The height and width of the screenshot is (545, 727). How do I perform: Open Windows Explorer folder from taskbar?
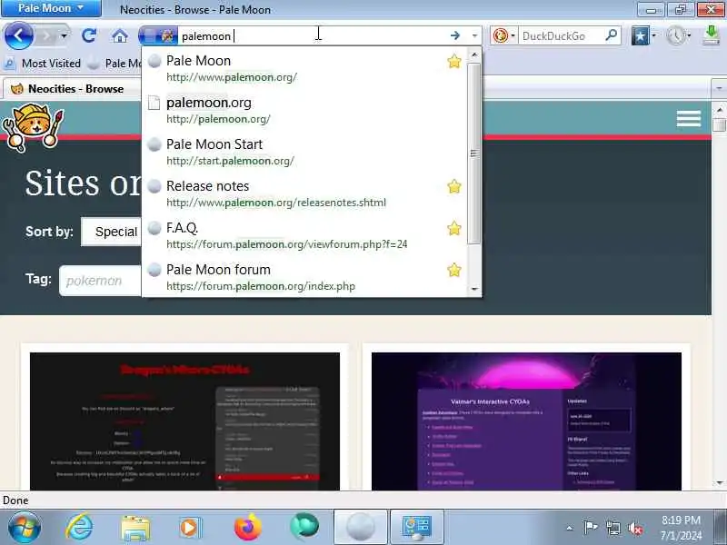(x=135, y=528)
